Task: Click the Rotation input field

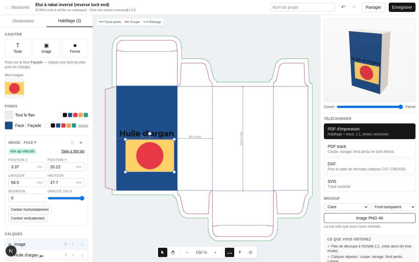Action: 27,198
